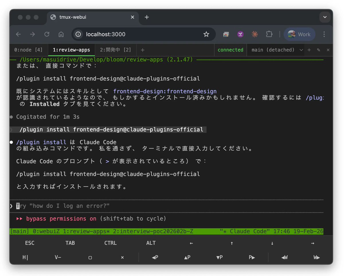Create a new session with plus
This screenshot has width=344, height=276.
pos(309,50)
